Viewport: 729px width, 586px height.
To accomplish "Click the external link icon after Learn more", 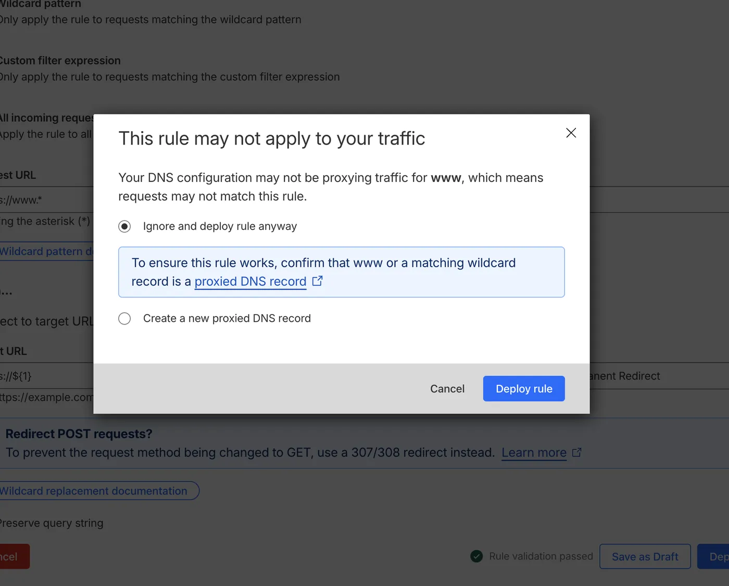I will pos(576,452).
